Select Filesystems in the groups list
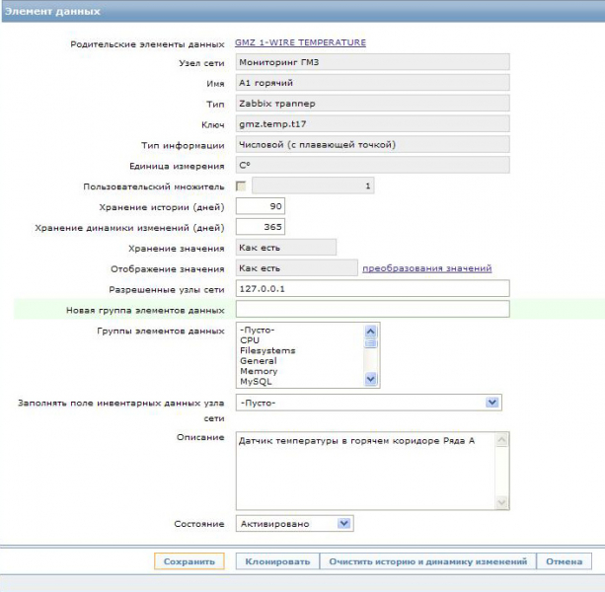 click(x=266, y=350)
